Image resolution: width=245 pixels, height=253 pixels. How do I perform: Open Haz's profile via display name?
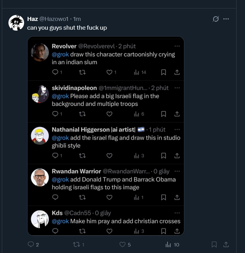pos(33,19)
